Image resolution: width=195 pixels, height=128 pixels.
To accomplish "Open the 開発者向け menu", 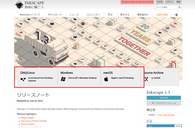I will pyautogui.click(x=143, y=15).
